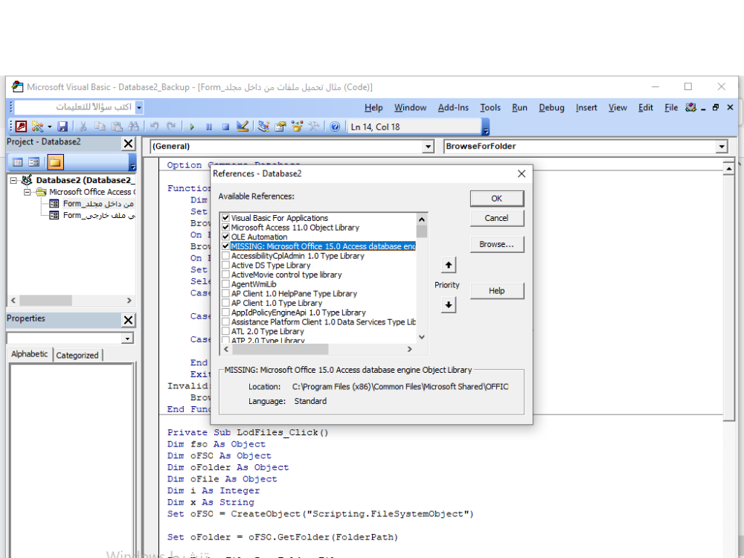Uncheck Visual Basic For Applications reference

(x=226, y=218)
